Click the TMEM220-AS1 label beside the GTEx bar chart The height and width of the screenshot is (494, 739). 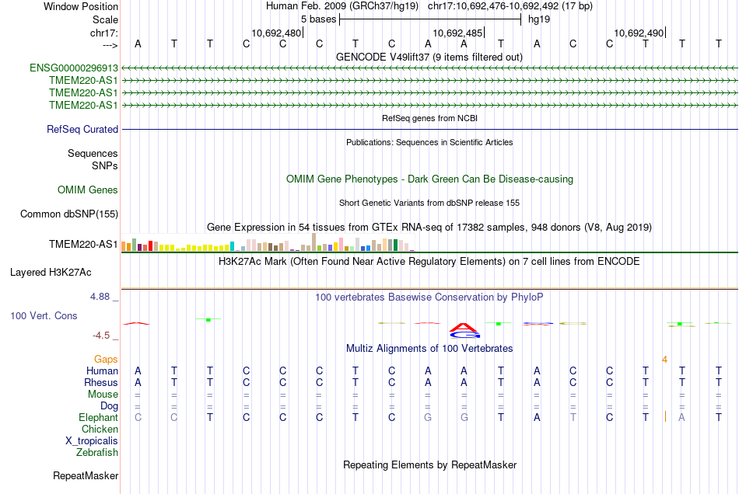[83, 244]
